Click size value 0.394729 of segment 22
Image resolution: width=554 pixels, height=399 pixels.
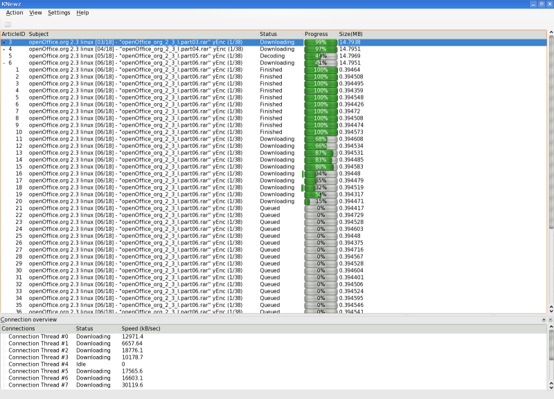[351, 215]
